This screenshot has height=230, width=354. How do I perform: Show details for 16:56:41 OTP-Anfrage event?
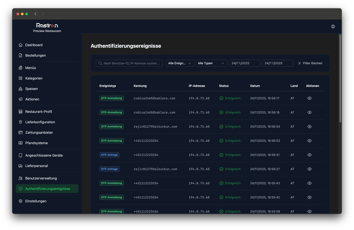[309, 155]
